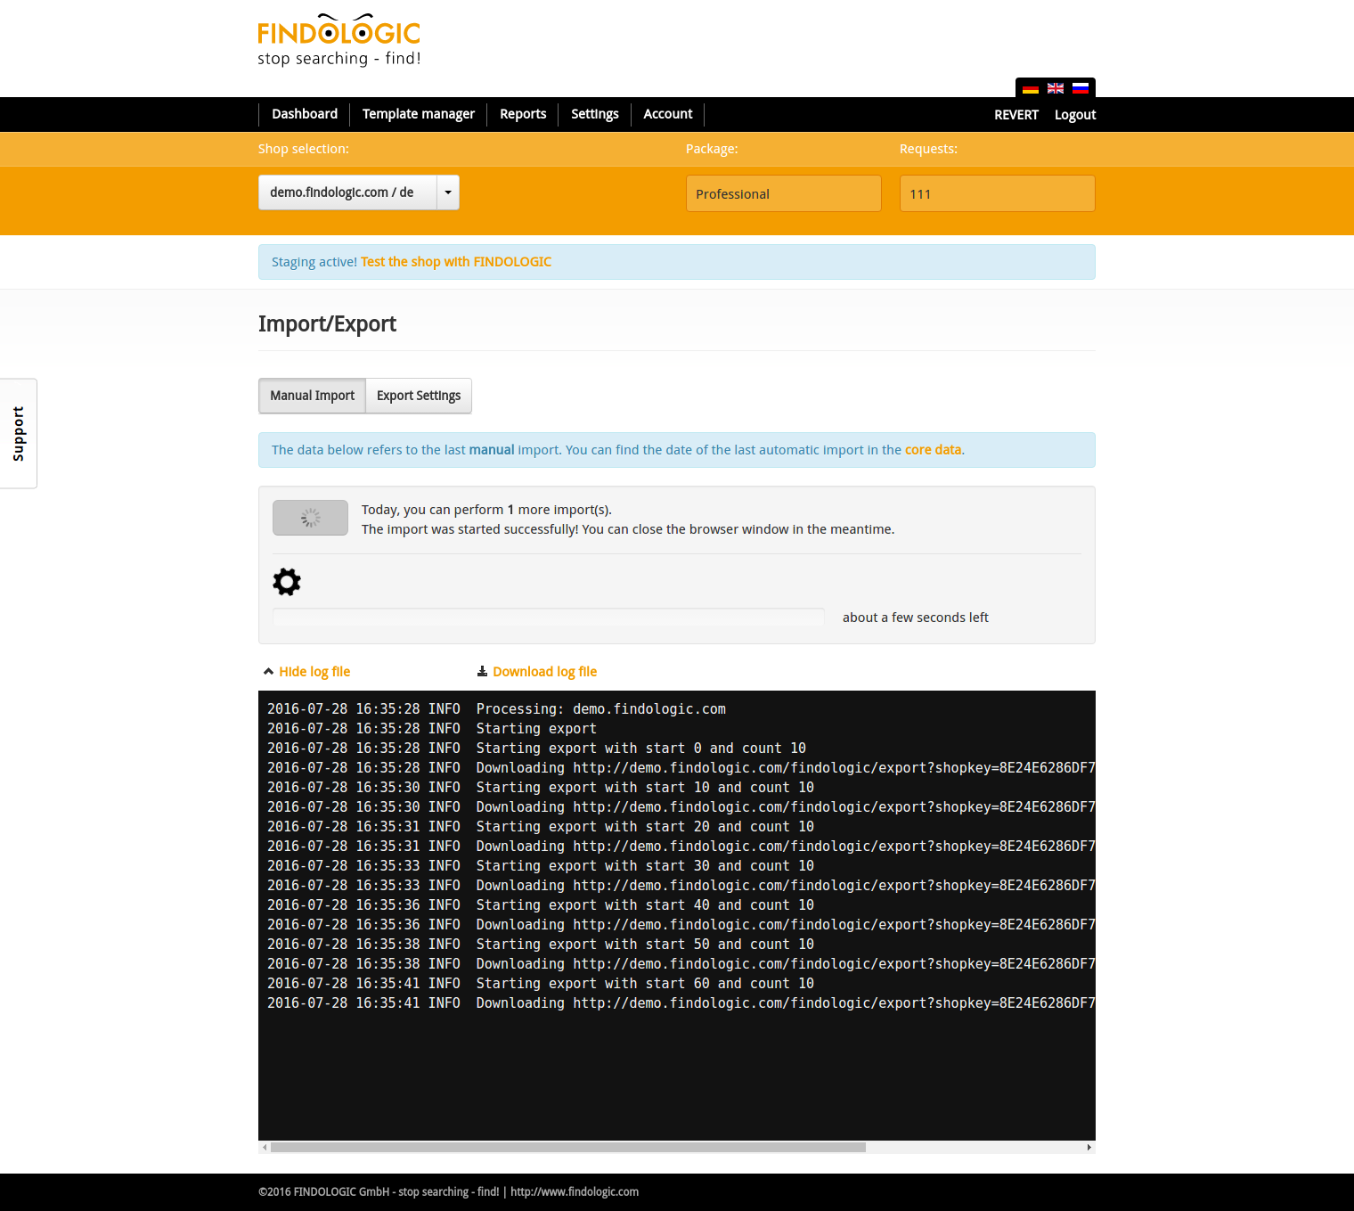1354x1211 pixels.
Task: Click the Requests field showing 111
Action: [x=998, y=193]
